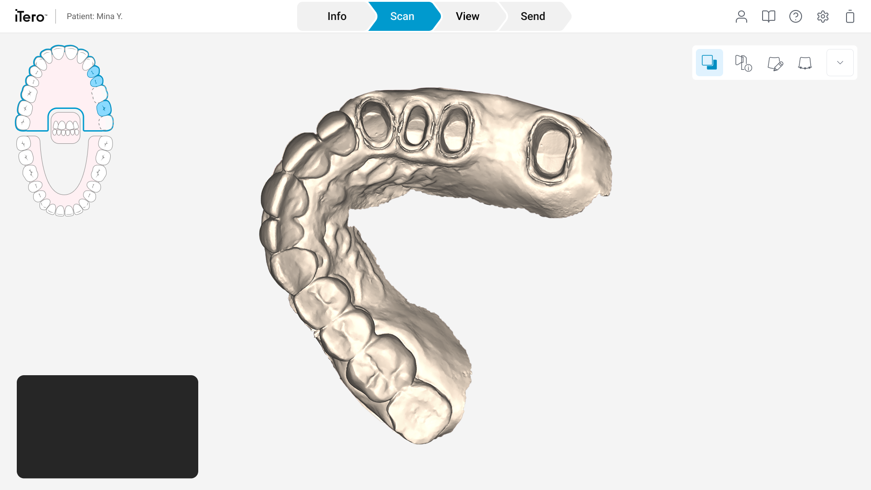This screenshot has height=490, width=871.
Task: Select the Scan step tab
Action: [x=402, y=16]
